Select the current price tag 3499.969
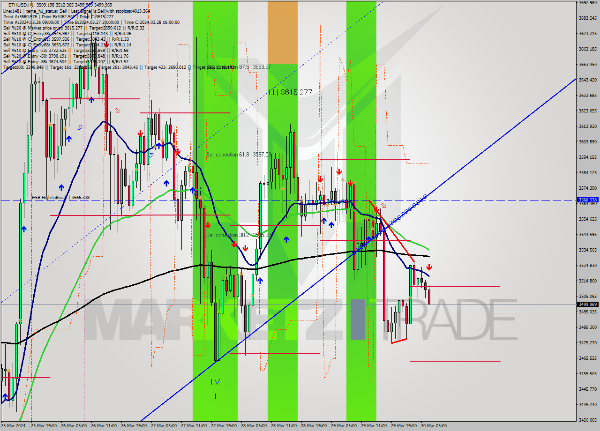Viewport: 600px width, 431px height. (x=588, y=304)
